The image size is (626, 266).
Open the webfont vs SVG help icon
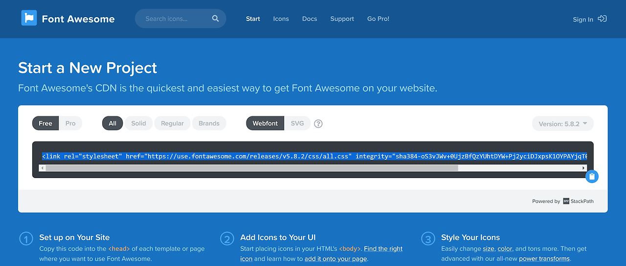pyautogui.click(x=318, y=124)
